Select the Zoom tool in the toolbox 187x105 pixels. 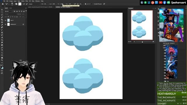[2, 60]
